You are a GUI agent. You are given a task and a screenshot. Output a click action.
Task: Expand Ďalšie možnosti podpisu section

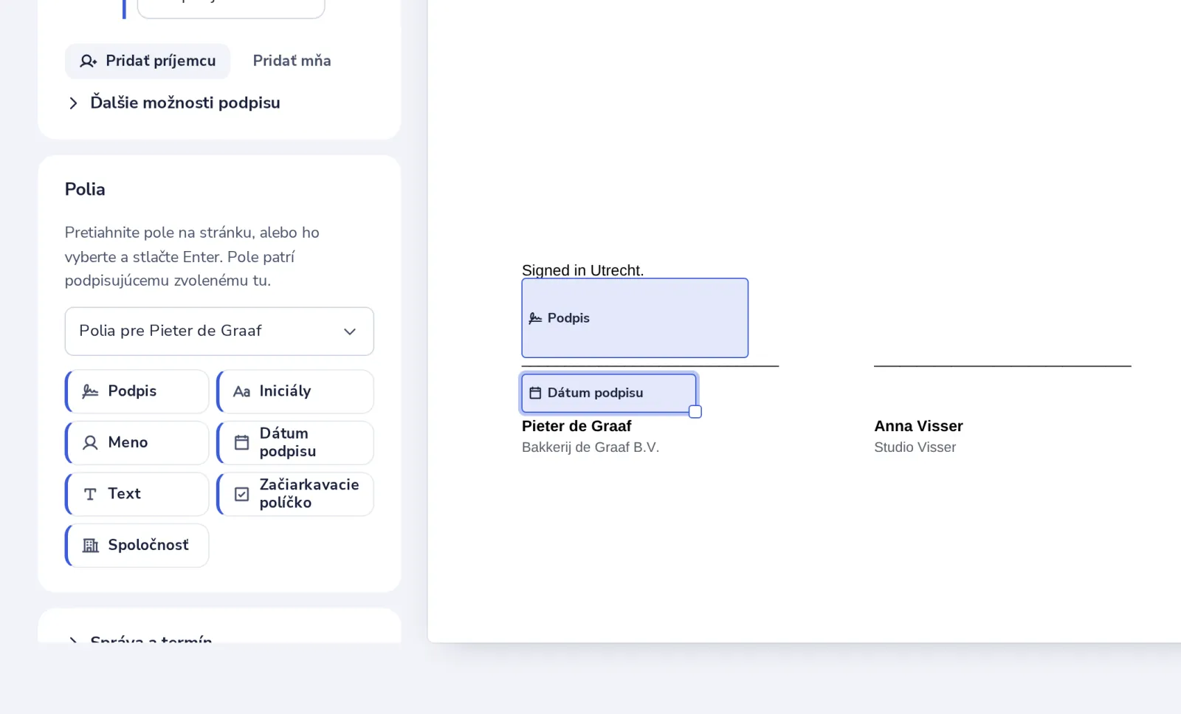pyautogui.click(x=174, y=103)
